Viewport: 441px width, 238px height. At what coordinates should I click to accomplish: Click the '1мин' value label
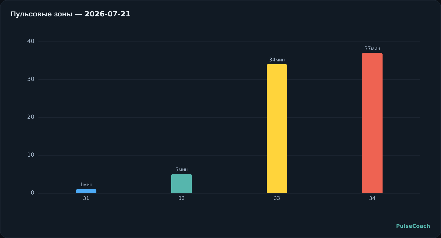tap(86, 185)
